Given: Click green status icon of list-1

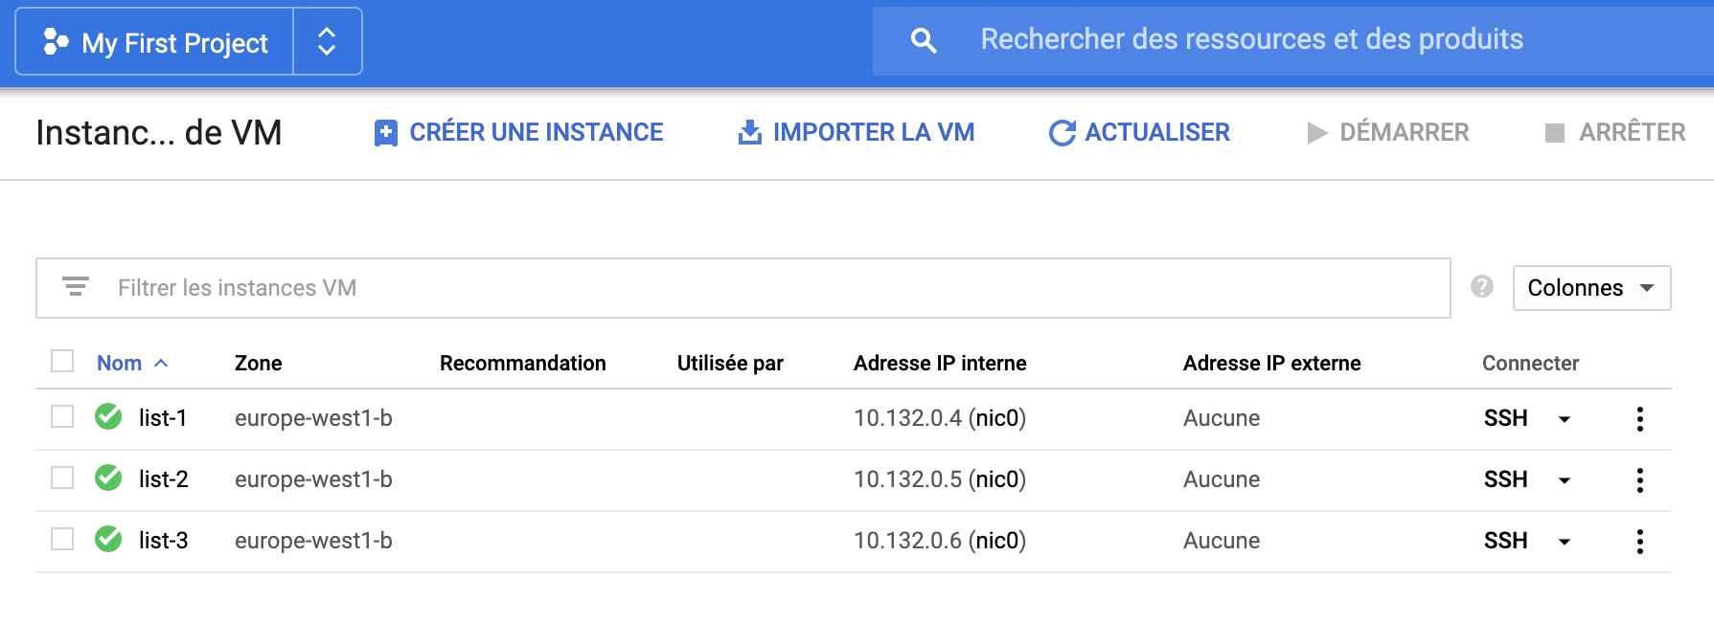Looking at the screenshot, I should (108, 416).
